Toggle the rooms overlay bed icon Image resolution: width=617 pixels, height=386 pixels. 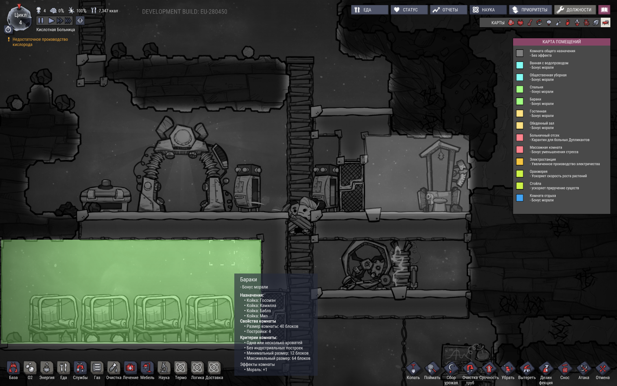[x=605, y=23]
